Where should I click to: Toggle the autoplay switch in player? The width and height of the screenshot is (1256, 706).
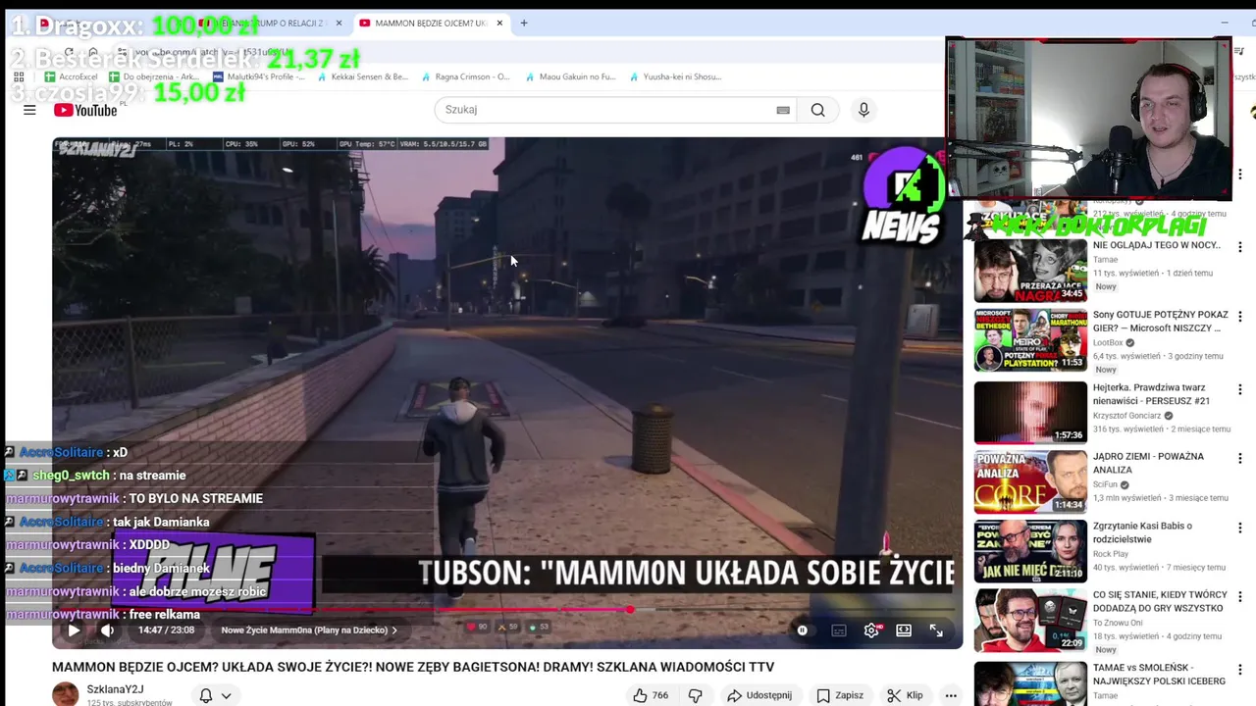tap(803, 630)
